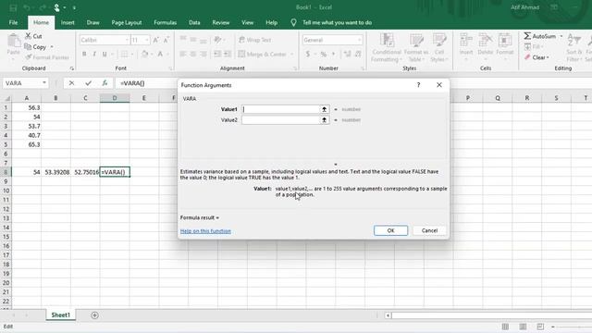Select column D header

click(x=115, y=98)
